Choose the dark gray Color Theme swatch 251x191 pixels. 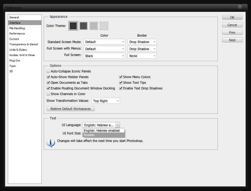click(83, 26)
